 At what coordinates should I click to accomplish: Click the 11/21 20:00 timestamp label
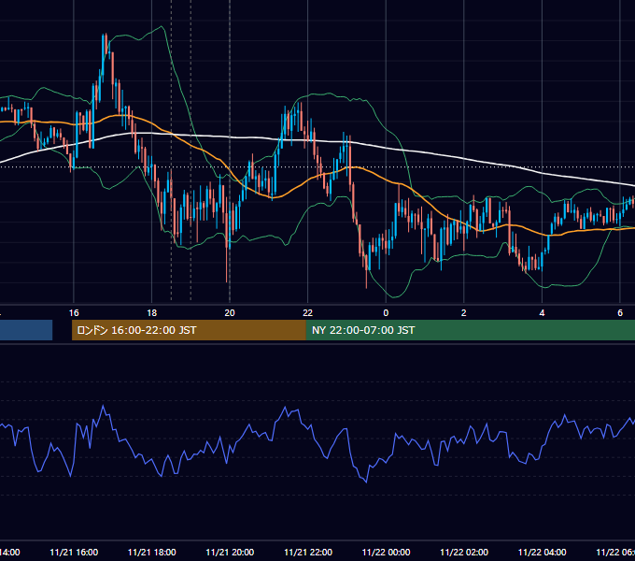pyautogui.click(x=230, y=552)
